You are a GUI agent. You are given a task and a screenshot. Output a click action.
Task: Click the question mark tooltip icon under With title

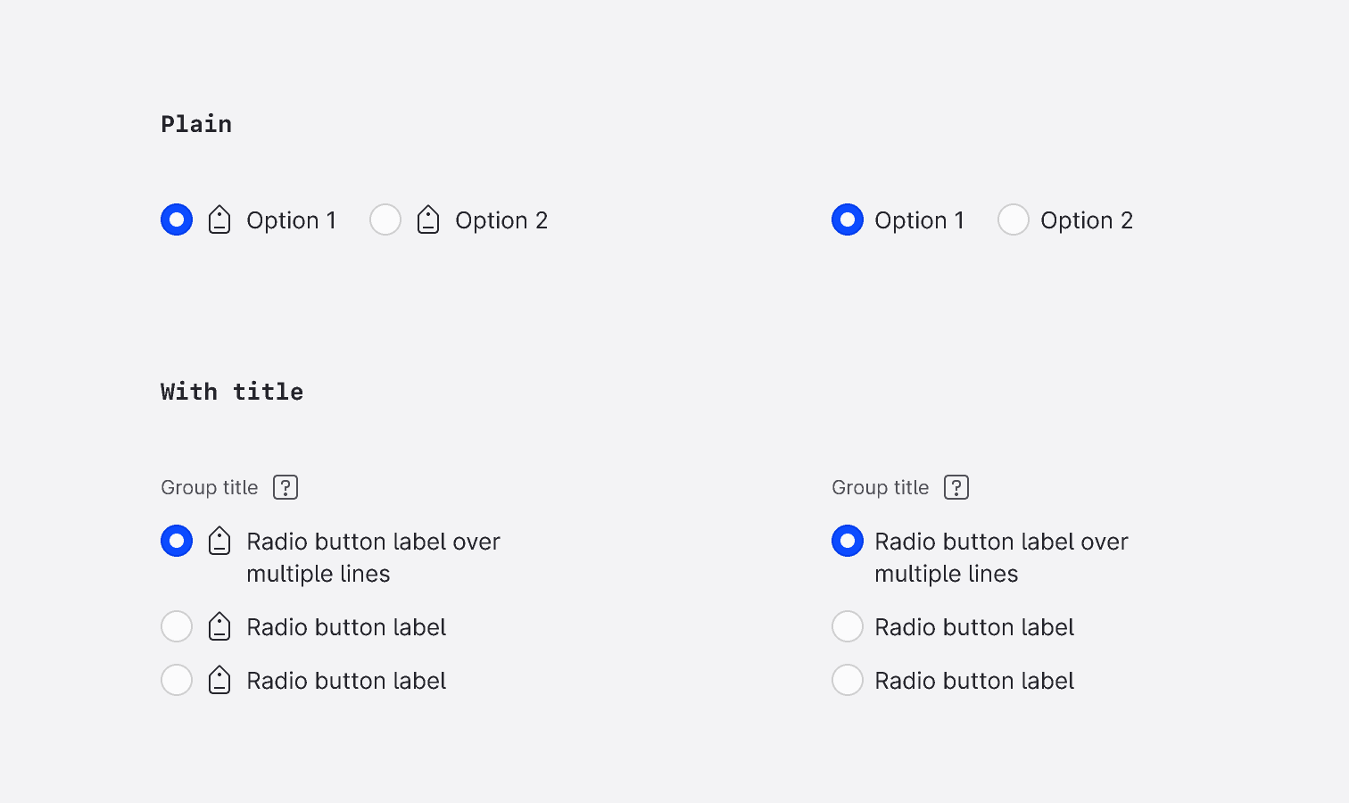pyautogui.click(x=285, y=487)
